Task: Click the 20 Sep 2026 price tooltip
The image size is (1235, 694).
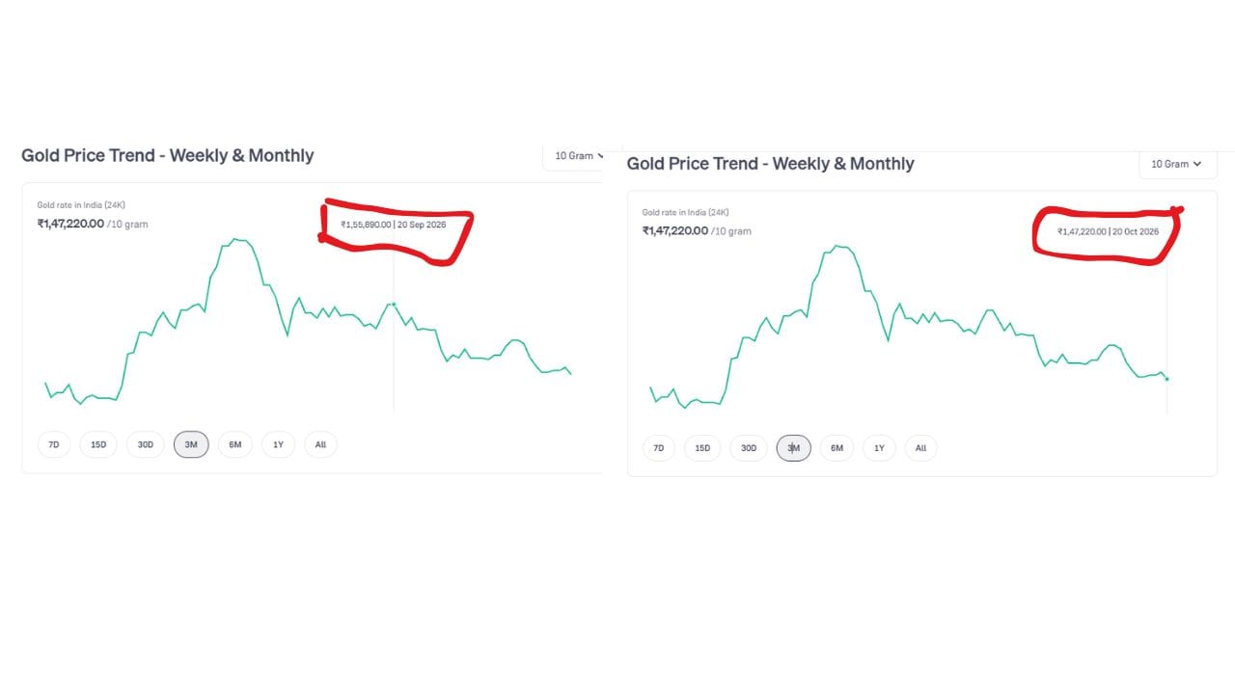Action: [394, 225]
